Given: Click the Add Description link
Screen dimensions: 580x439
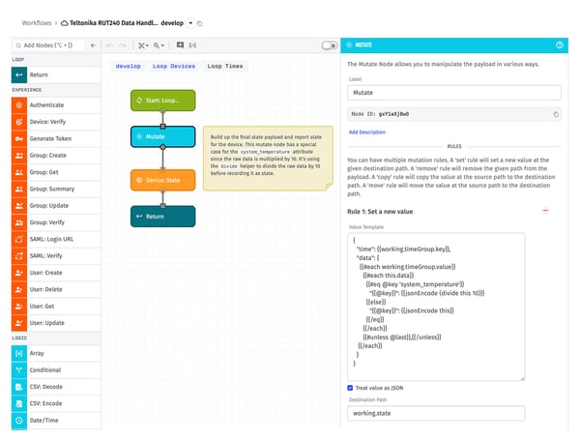Looking at the screenshot, I should [x=366, y=132].
